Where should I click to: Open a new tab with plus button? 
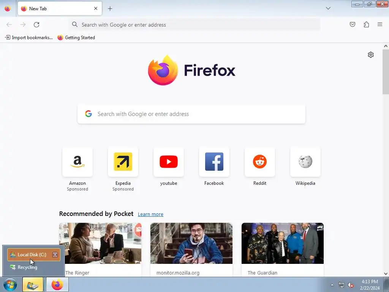[110, 9]
